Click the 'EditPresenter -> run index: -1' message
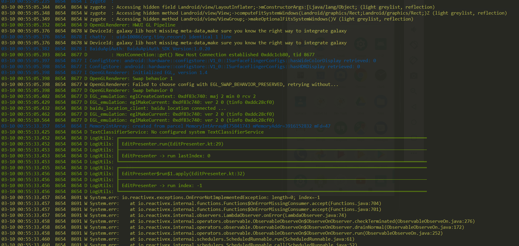 pos(162,186)
